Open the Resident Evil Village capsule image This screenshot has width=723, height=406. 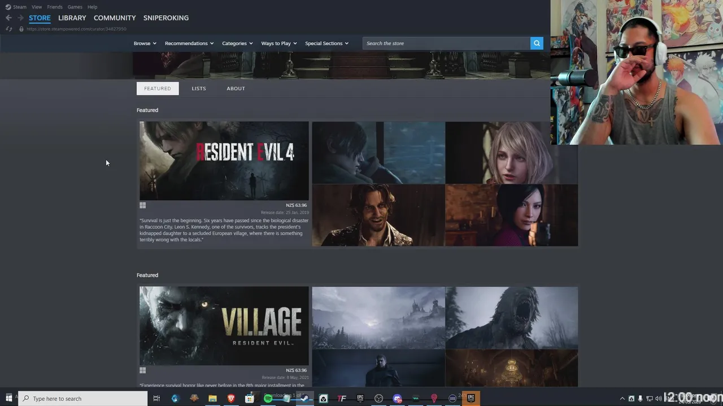224,326
